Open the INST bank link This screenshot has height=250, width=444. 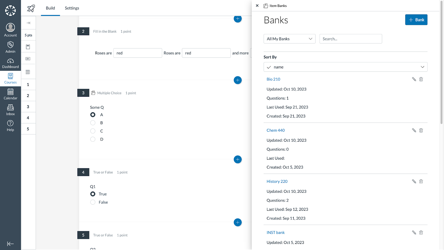(x=276, y=233)
